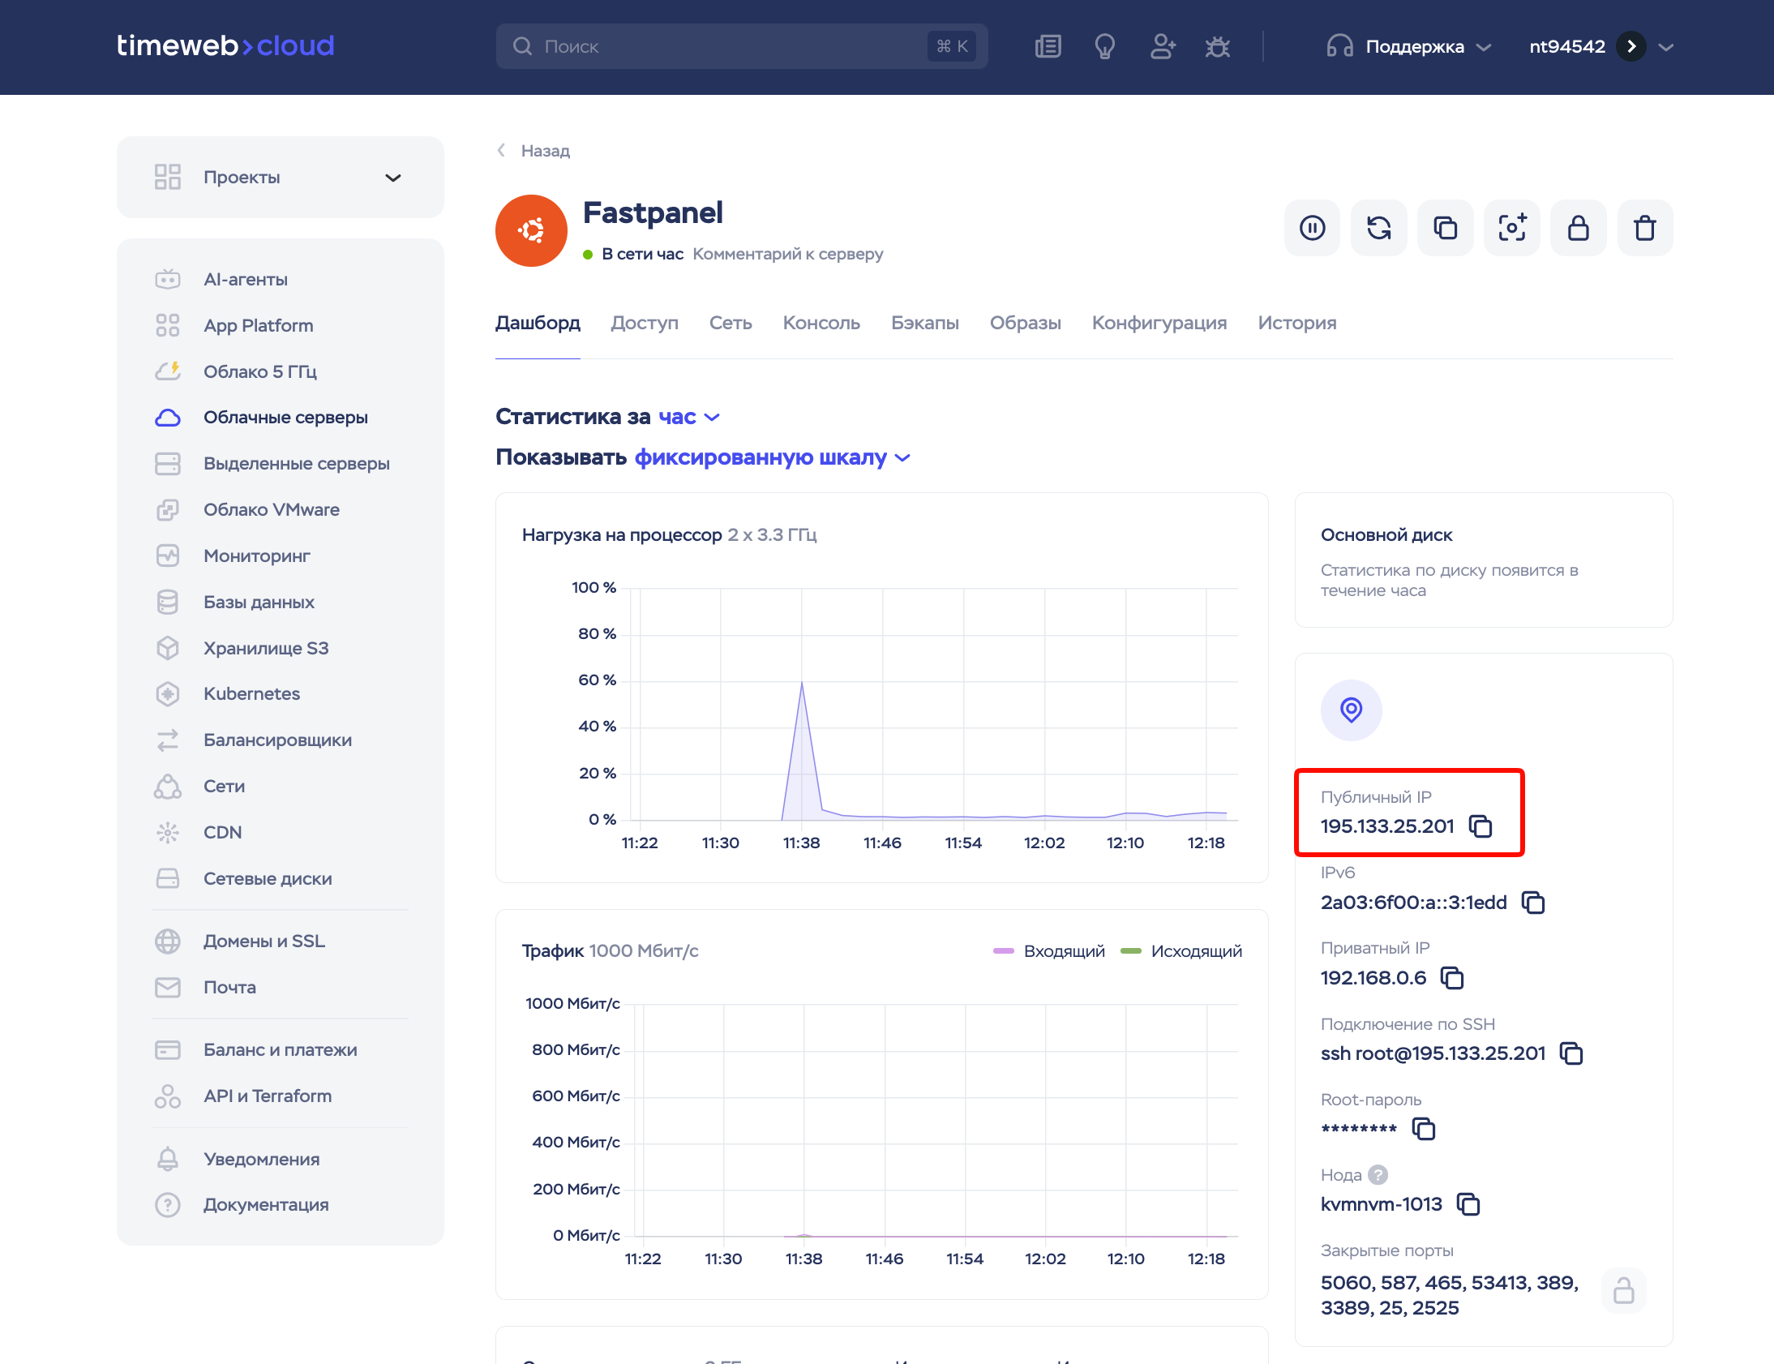Open Облако 5 ГГц section

[x=280, y=372]
